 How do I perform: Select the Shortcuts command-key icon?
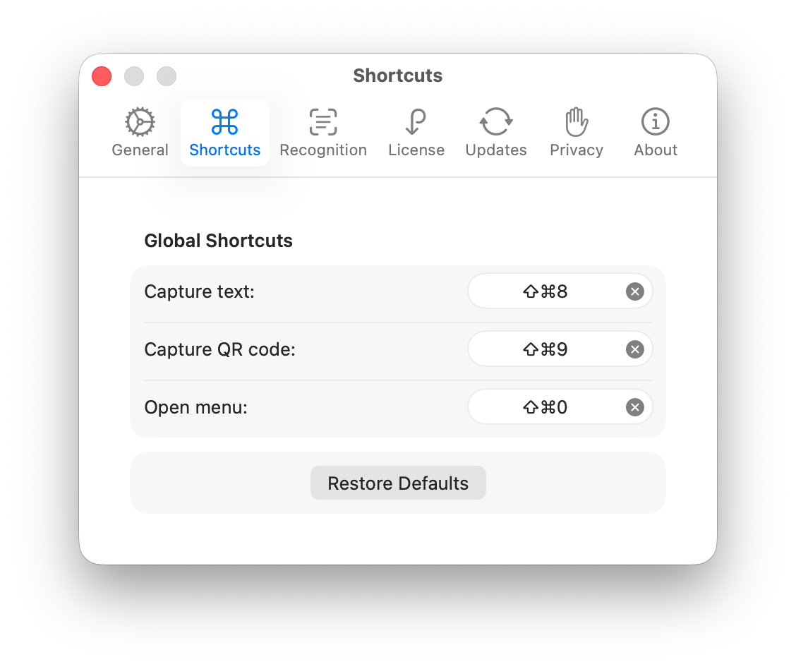pos(224,122)
